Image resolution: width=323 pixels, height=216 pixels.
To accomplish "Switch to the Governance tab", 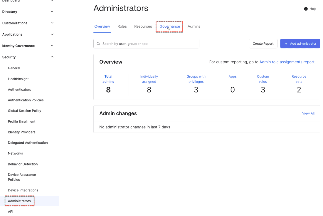I will [170, 26].
